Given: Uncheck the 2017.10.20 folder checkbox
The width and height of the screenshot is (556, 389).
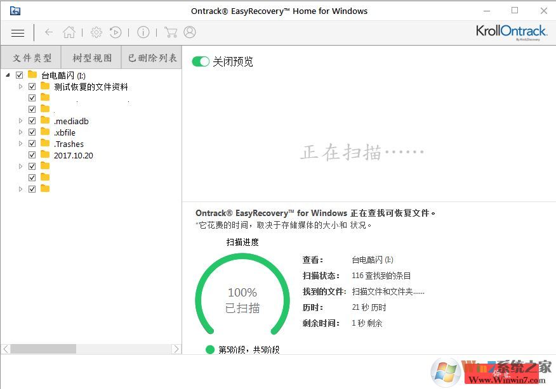Looking at the screenshot, I should pyautogui.click(x=32, y=155).
